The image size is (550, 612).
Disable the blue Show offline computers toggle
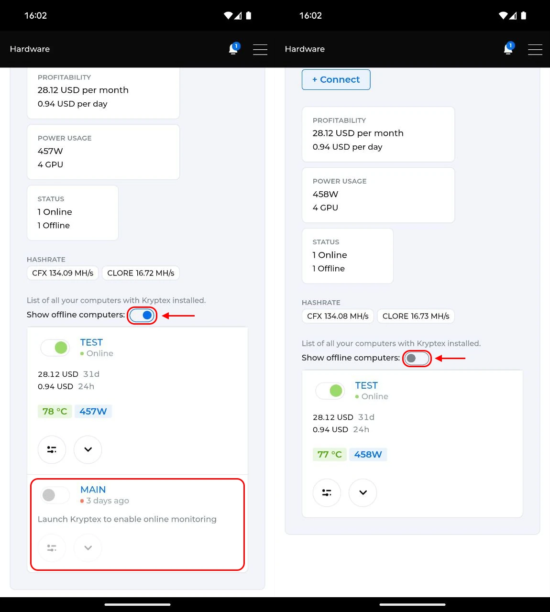(x=142, y=315)
